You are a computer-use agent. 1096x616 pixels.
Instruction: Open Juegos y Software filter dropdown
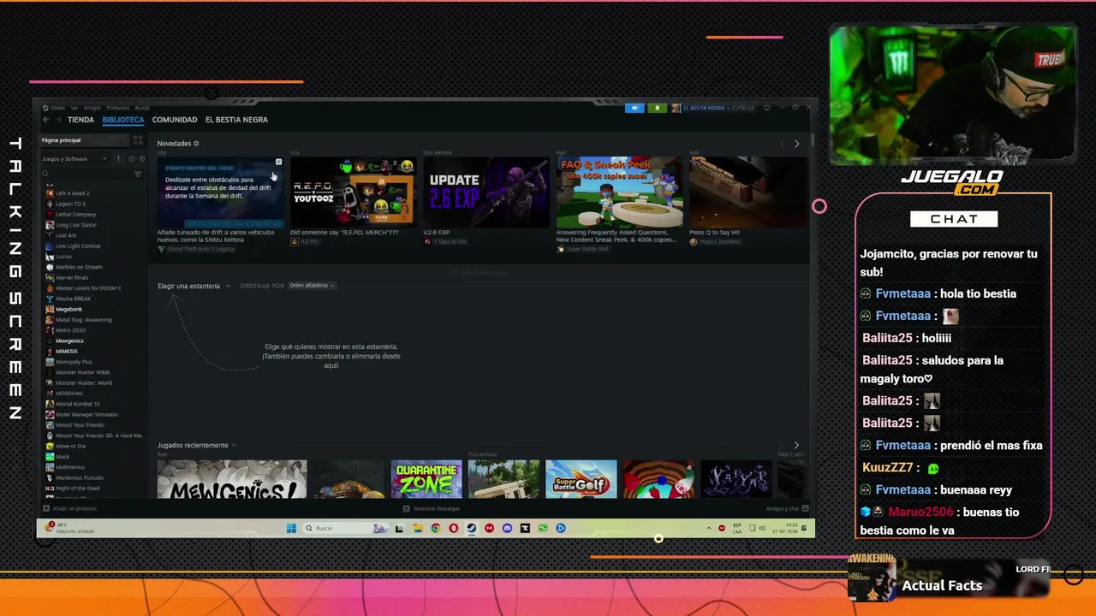pyautogui.click(x=74, y=159)
